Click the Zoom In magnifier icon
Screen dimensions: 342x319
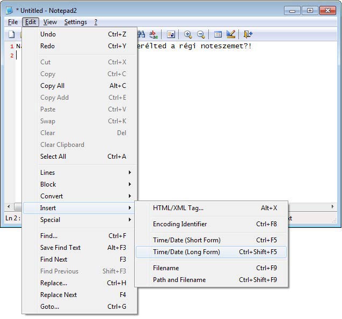pyautogui.click(x=188, y=34)
